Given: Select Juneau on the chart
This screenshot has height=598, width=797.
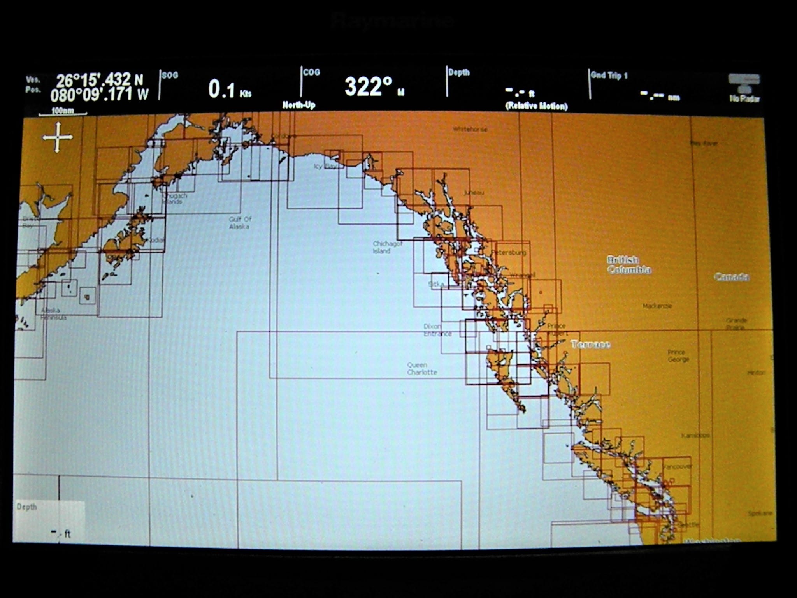Looking at the screenshot, I should click(474, 193).
